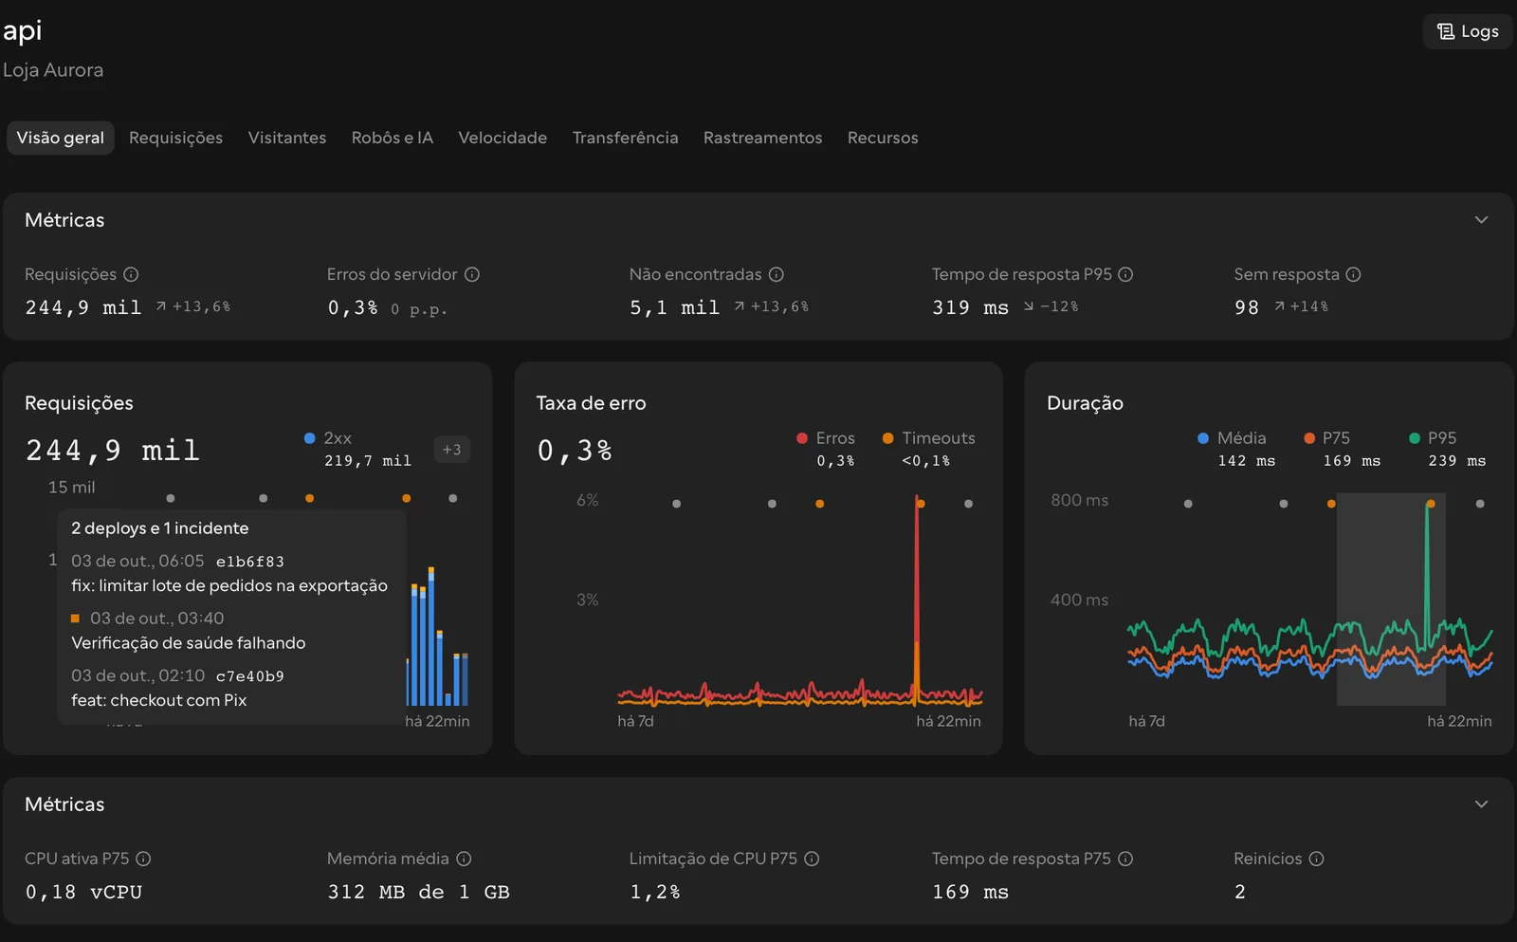Image resolution: width=1517 pixels, height=942 pixels.
Task: Click info icon beside Tempo de resposta P95
Action: (1125, 274)
